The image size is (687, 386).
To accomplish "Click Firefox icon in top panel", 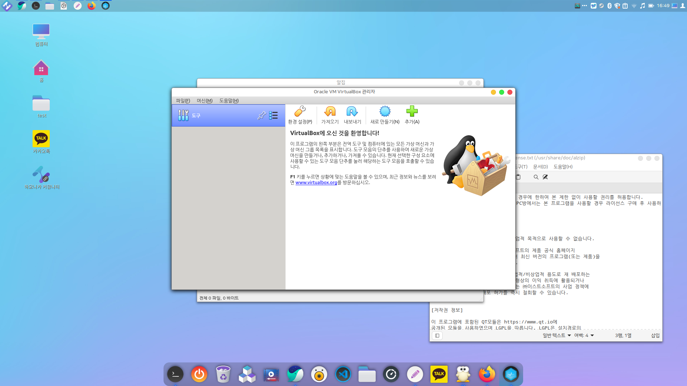I will pos(91,6).
